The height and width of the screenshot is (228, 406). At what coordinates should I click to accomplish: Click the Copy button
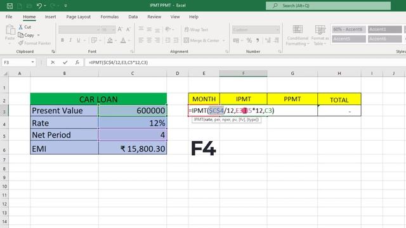coord(26,35)
